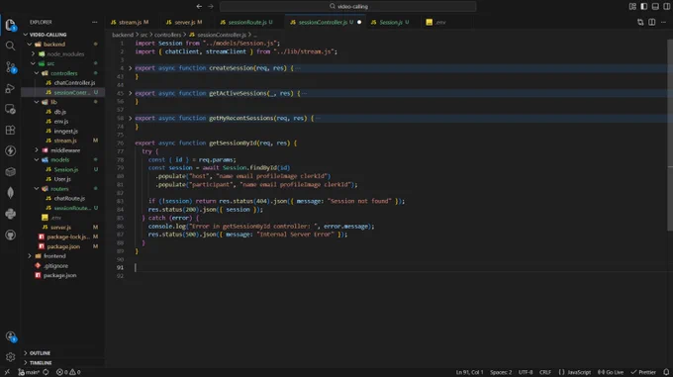Image resolution: width=673 pixels, height=377 pixels.
Task: Collapse the controllers folder
Action: (x=37, y=73)
